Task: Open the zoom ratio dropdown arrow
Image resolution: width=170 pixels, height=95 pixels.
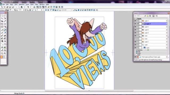Action: 24,10
